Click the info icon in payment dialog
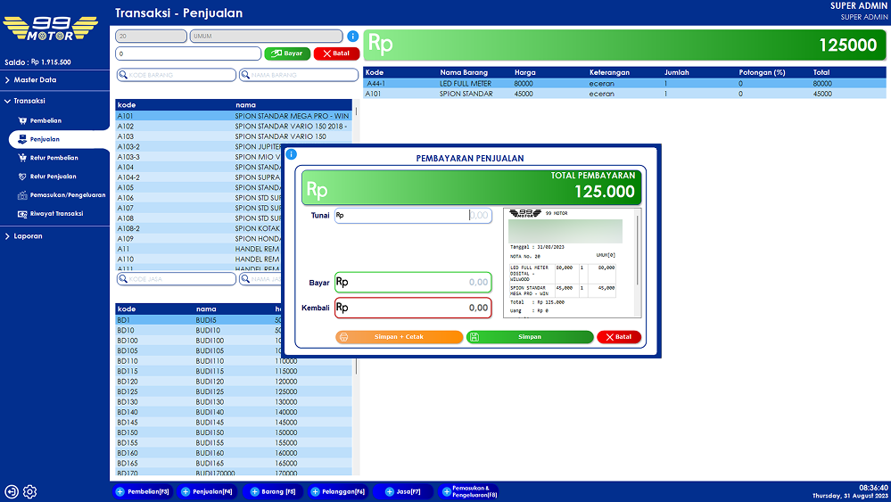The height and width of the screenshot is (502, 891). tap(291, 154)
